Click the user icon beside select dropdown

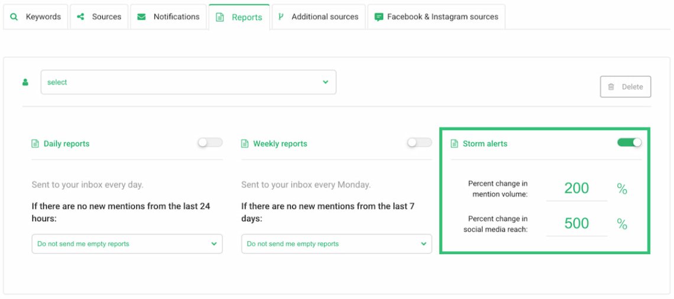click(25, 82)
